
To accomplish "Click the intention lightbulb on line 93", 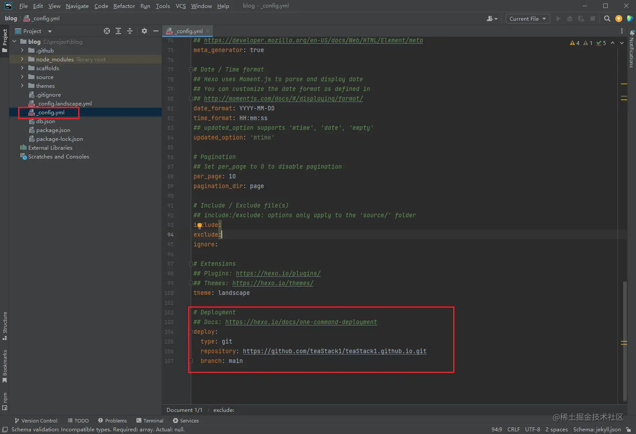I will point(200,225).
